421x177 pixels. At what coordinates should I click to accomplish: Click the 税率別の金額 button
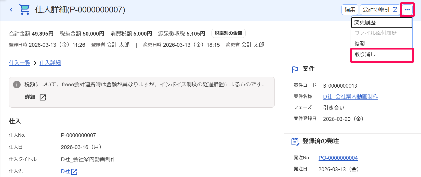pyautogui.click(x=229, y=33)
